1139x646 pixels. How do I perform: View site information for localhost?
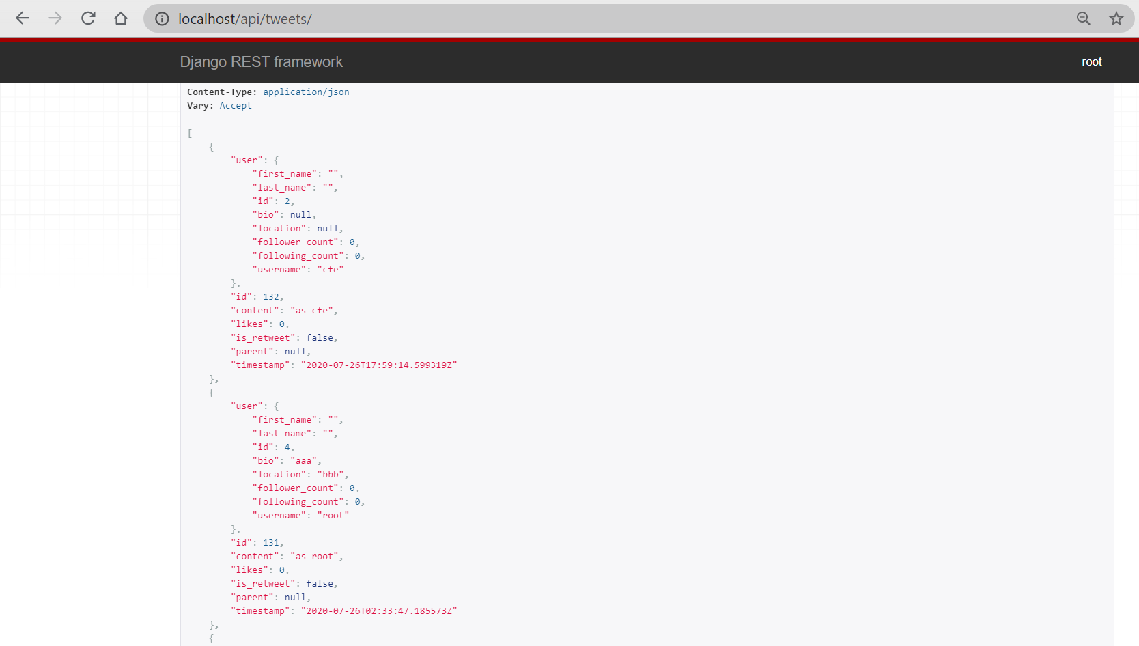(x=162, y=19)
